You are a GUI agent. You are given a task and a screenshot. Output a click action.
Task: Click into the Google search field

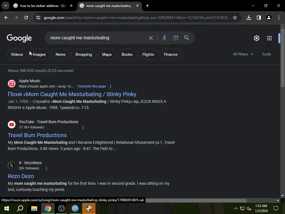tap(98, 38)
